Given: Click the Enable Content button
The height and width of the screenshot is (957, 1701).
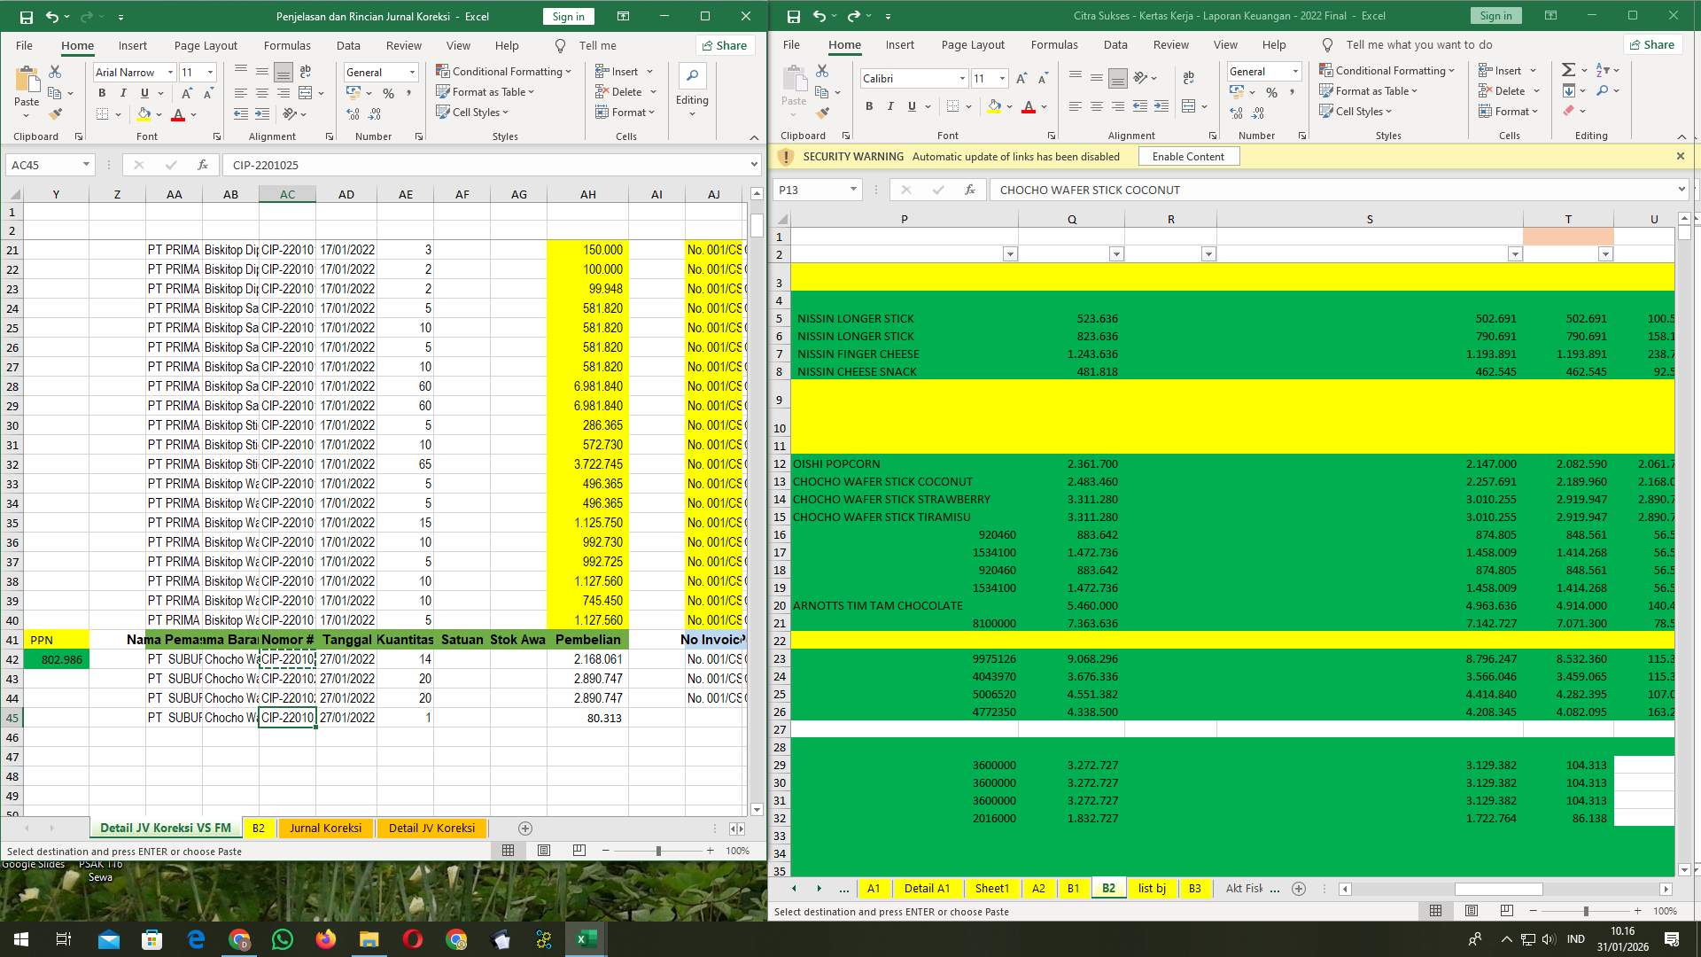Looking at the screenshot, I should click(x=1188, y=156).
